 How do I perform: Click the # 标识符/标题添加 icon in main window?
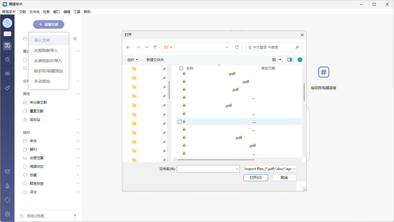pyautogui.click(x=324, y=72)
